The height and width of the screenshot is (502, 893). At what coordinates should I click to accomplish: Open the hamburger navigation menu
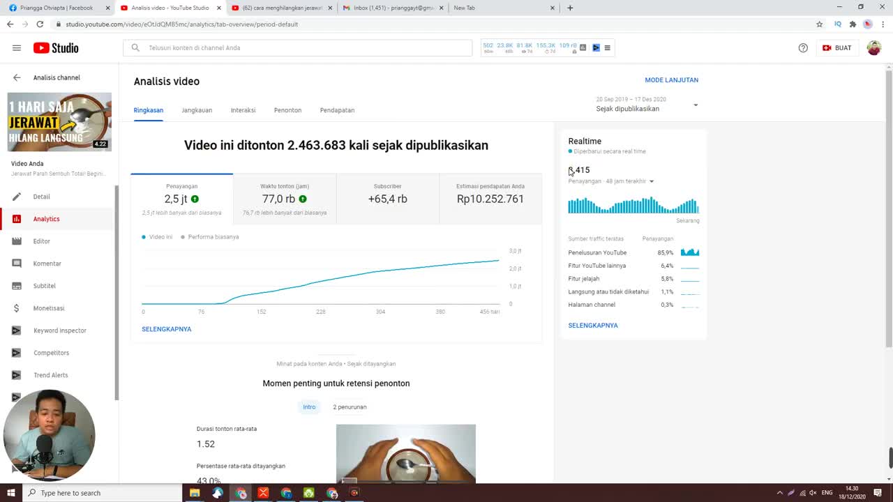[17, 48]
